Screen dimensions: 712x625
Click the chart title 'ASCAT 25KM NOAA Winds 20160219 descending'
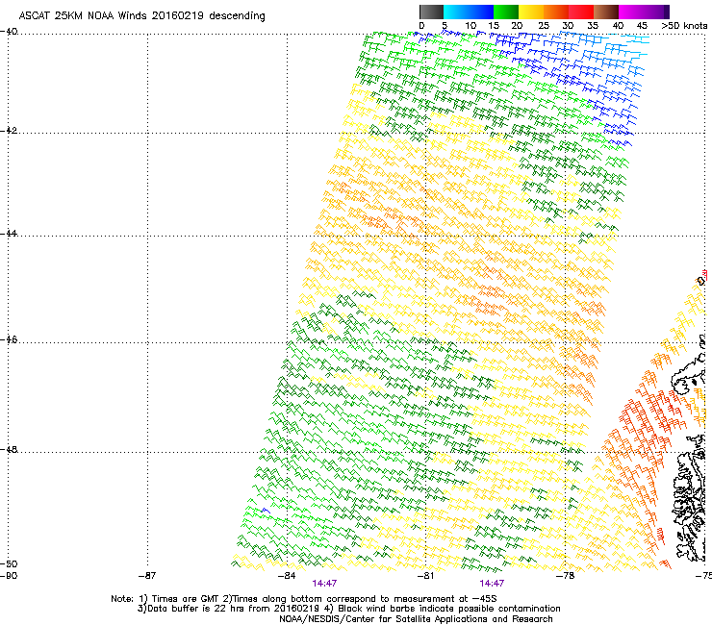pyautogui.click(x=141, y=16)
